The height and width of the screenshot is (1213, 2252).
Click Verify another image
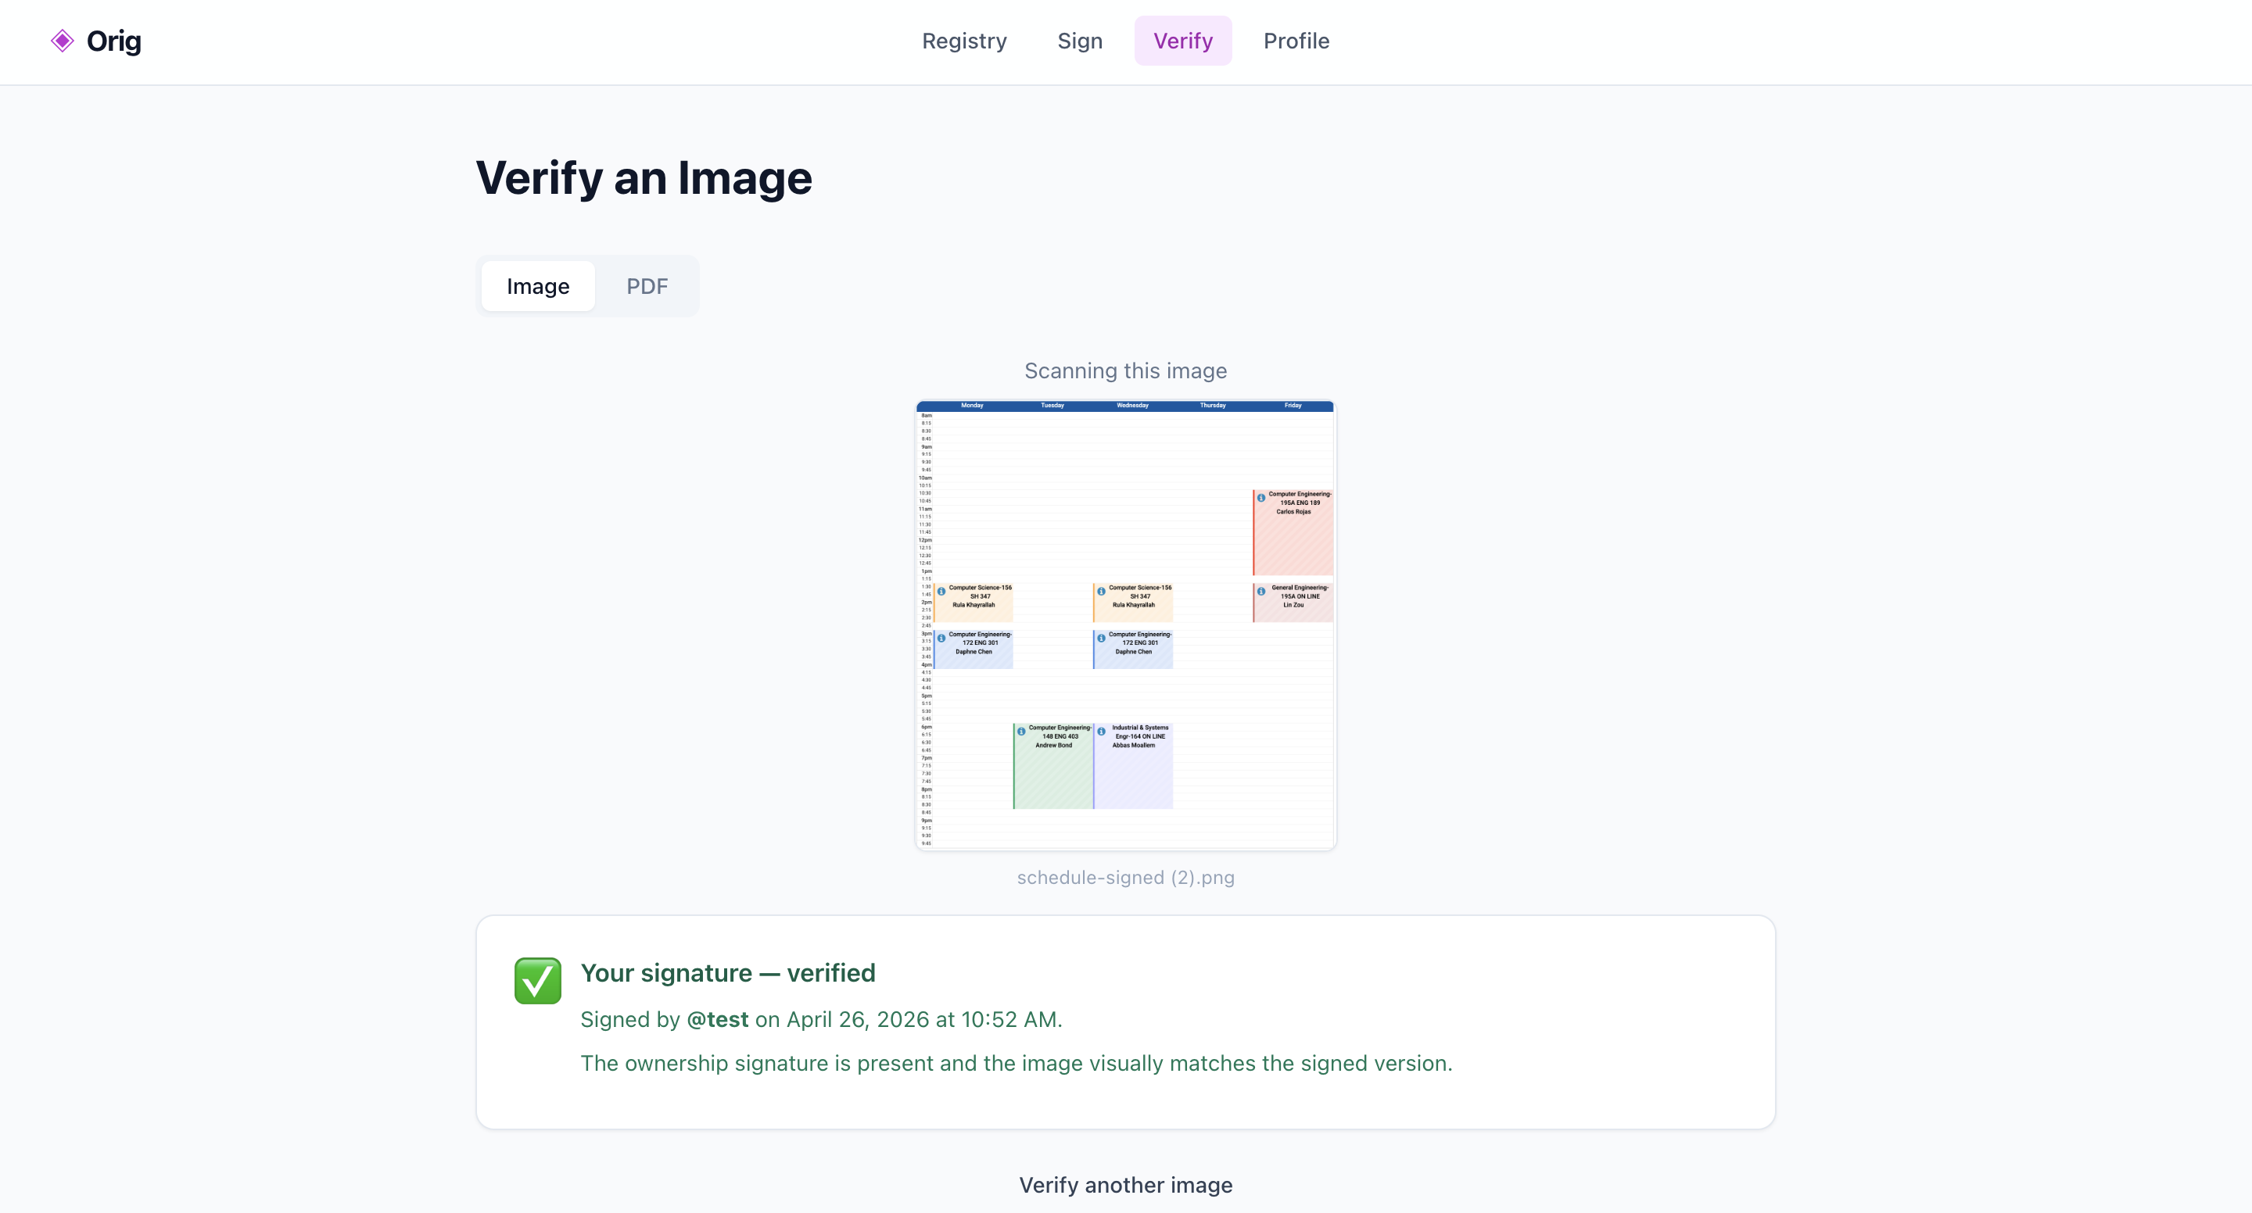1126,1185
